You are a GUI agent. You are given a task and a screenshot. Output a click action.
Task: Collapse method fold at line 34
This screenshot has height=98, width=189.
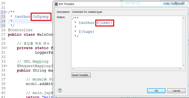[x=7, y=66]
